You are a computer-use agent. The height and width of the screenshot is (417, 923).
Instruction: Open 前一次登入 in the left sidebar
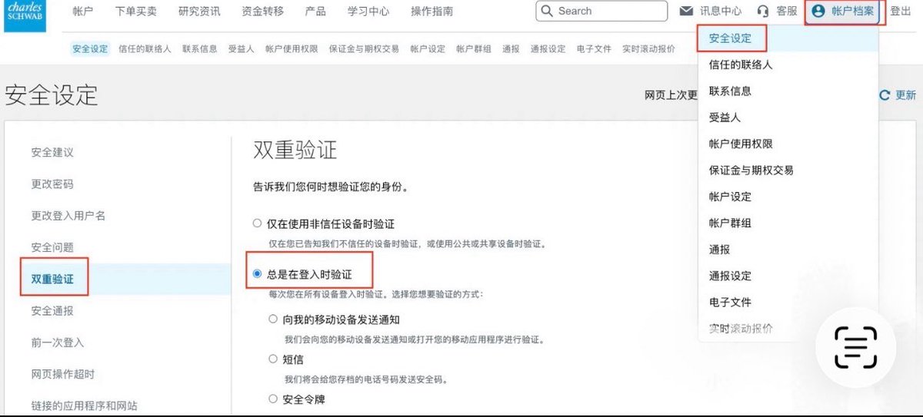click(58, 343)
